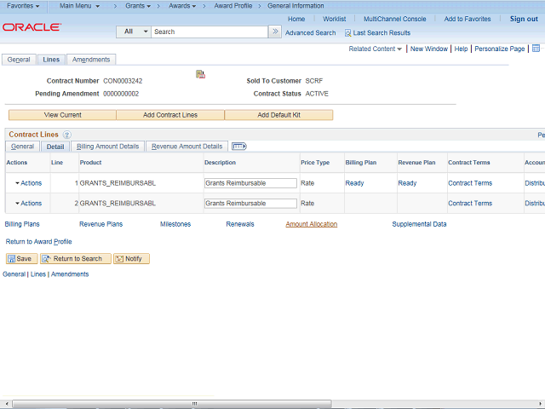
Task: Open Contract Terms link for line 2
Action: (x=470, y=203)
